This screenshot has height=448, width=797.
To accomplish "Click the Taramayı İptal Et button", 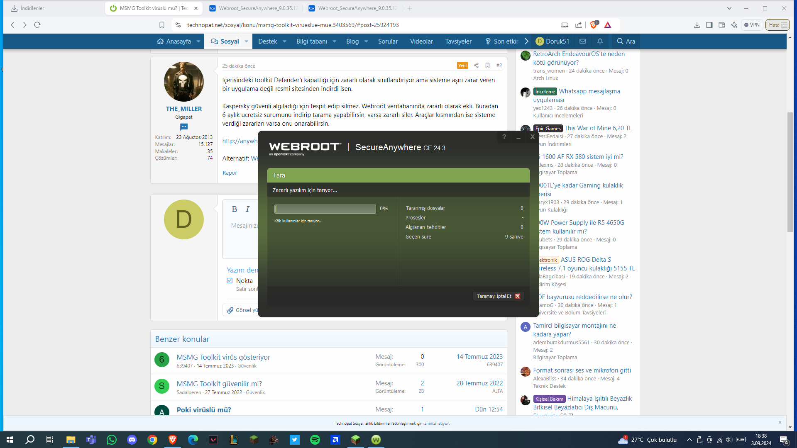I will click(498, 296).
